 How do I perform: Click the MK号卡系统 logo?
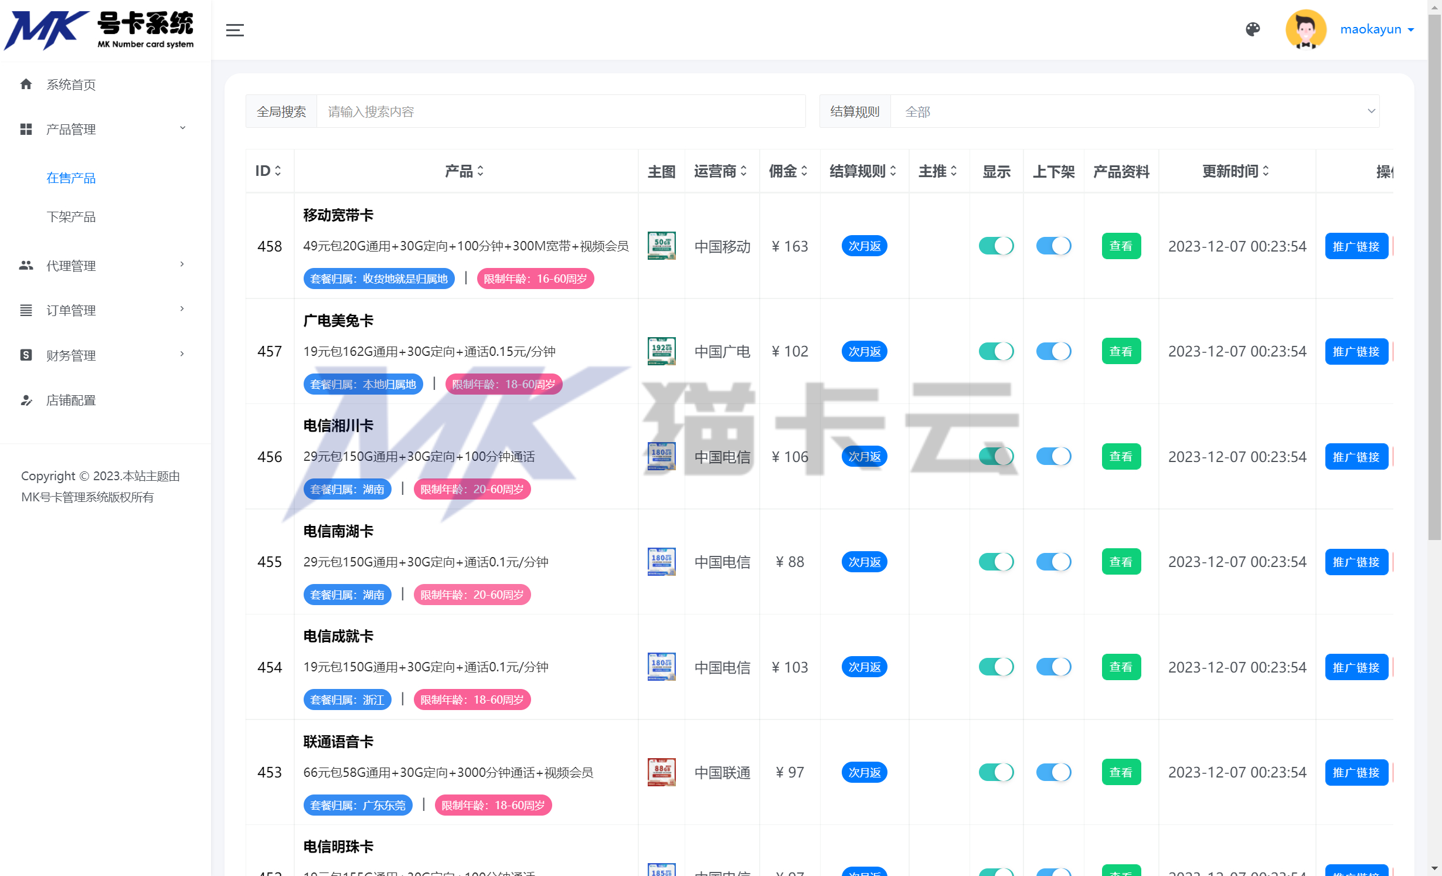point(100,30)
